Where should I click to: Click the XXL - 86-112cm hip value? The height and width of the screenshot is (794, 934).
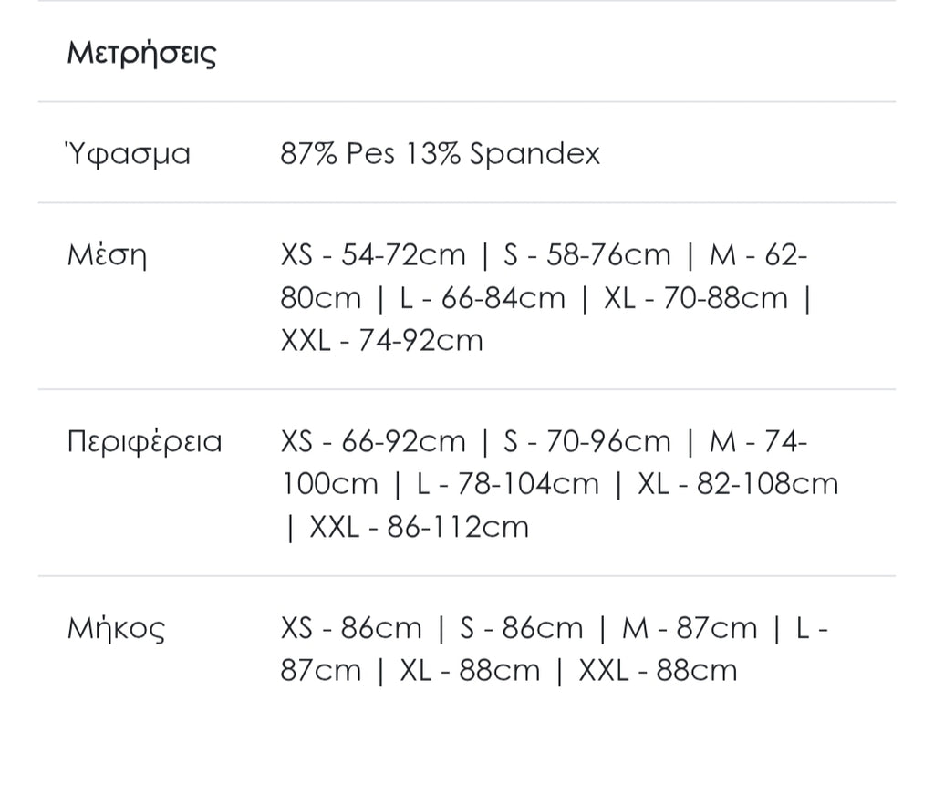[419, 527]
